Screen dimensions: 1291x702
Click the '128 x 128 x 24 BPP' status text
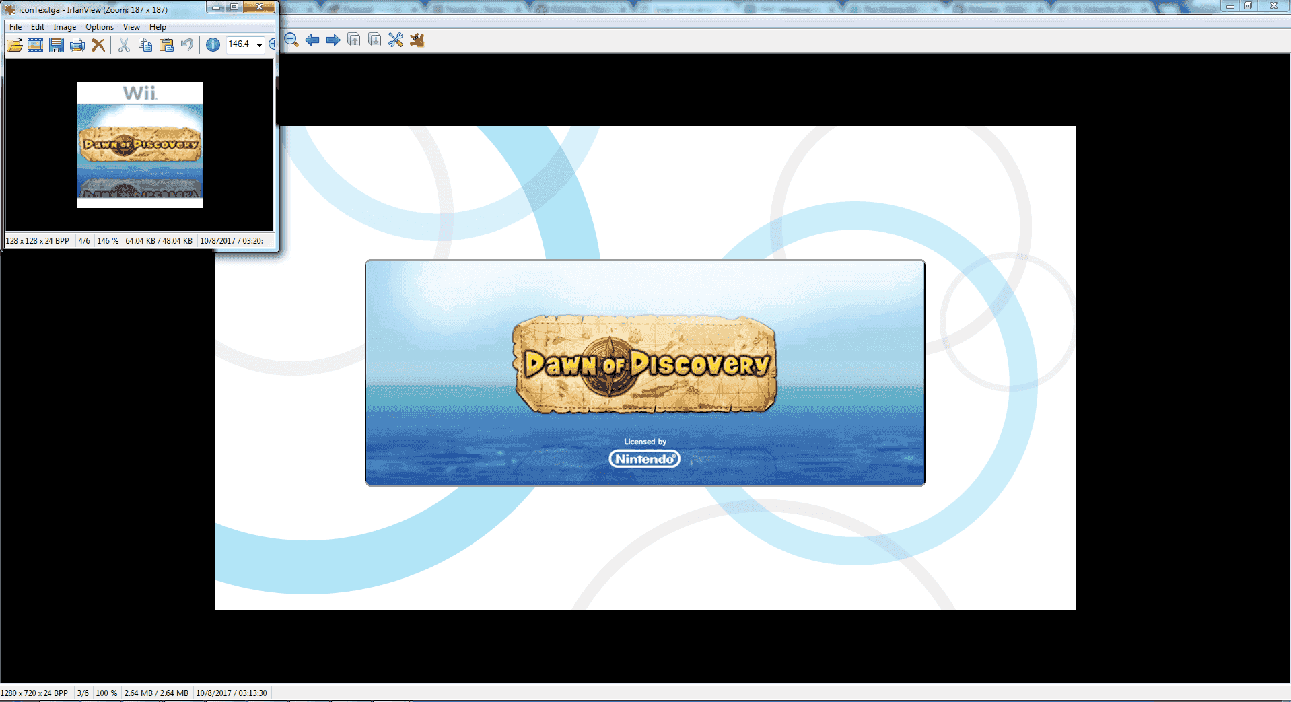[x=38, y=241]
